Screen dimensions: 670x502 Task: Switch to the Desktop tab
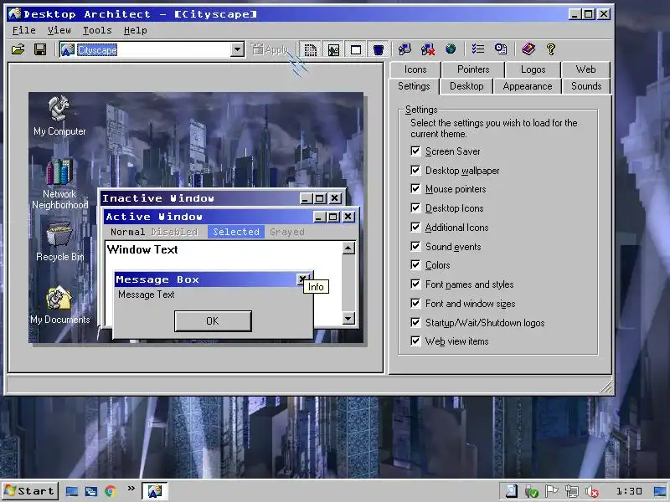click(x=466, y=86)
